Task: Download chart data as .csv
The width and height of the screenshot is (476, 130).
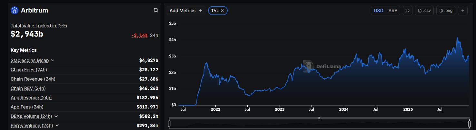Action: [424, 11]
